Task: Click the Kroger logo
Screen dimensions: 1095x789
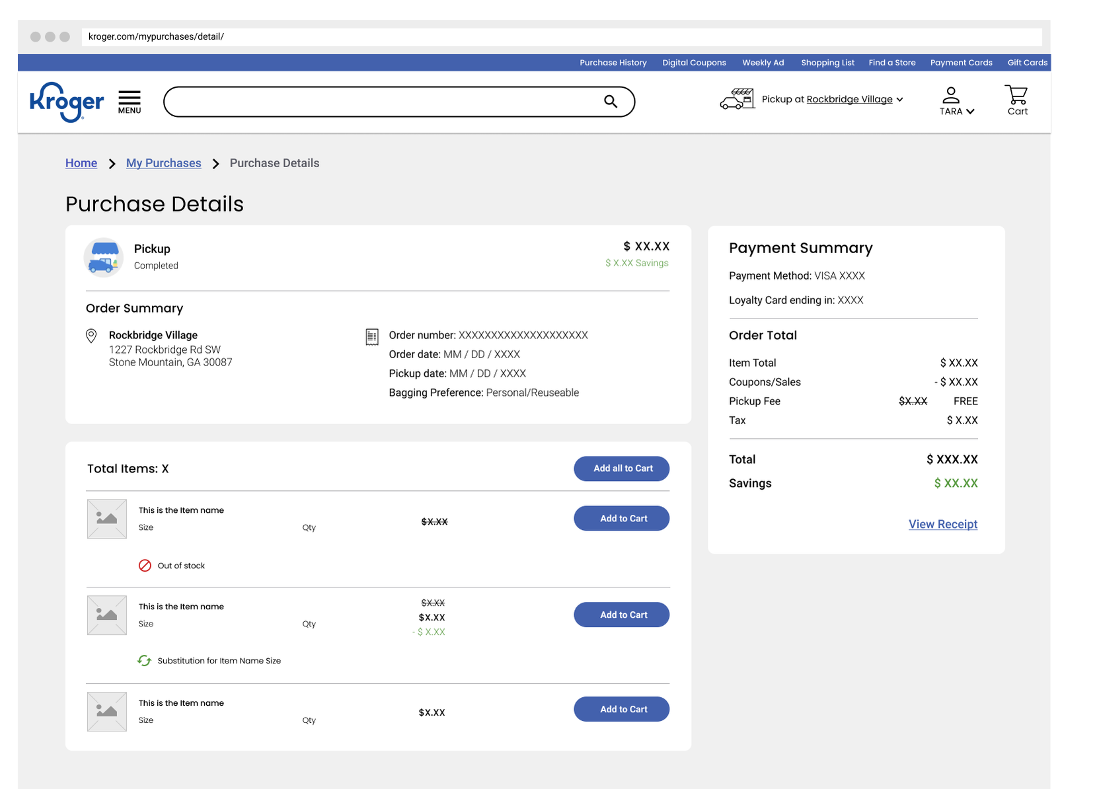Action: [67, 102]
